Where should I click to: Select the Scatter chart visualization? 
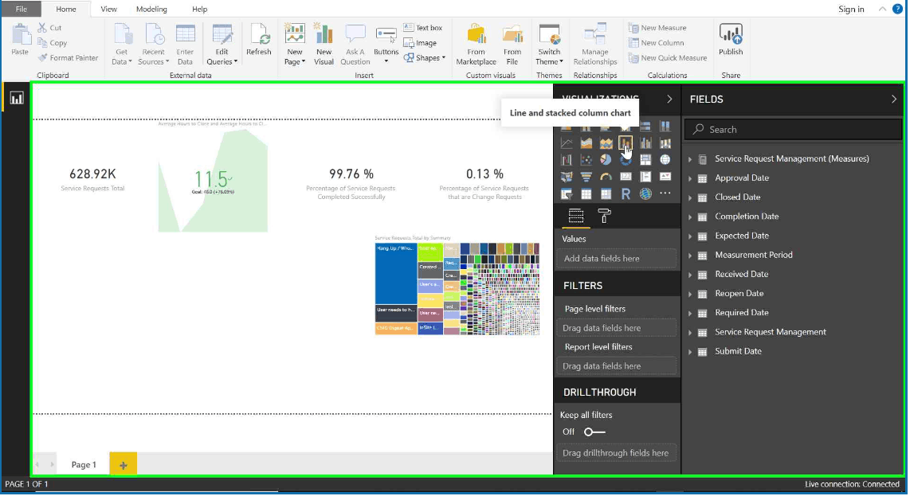[586, 159]
